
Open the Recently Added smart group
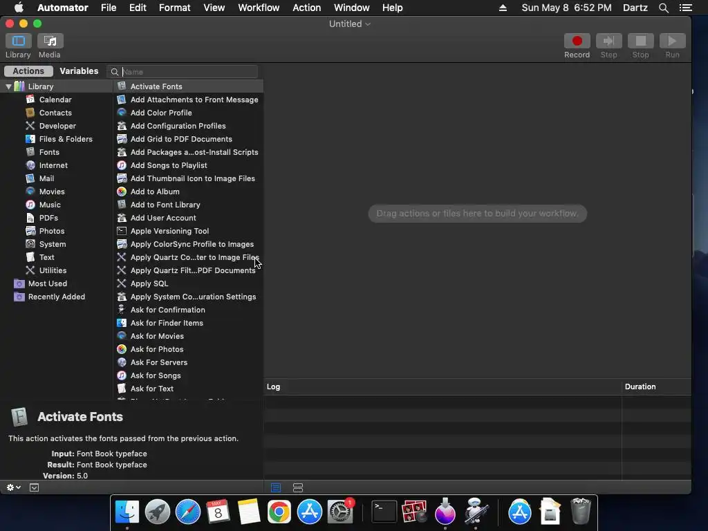pyautogui.click(x=57, y=296)
